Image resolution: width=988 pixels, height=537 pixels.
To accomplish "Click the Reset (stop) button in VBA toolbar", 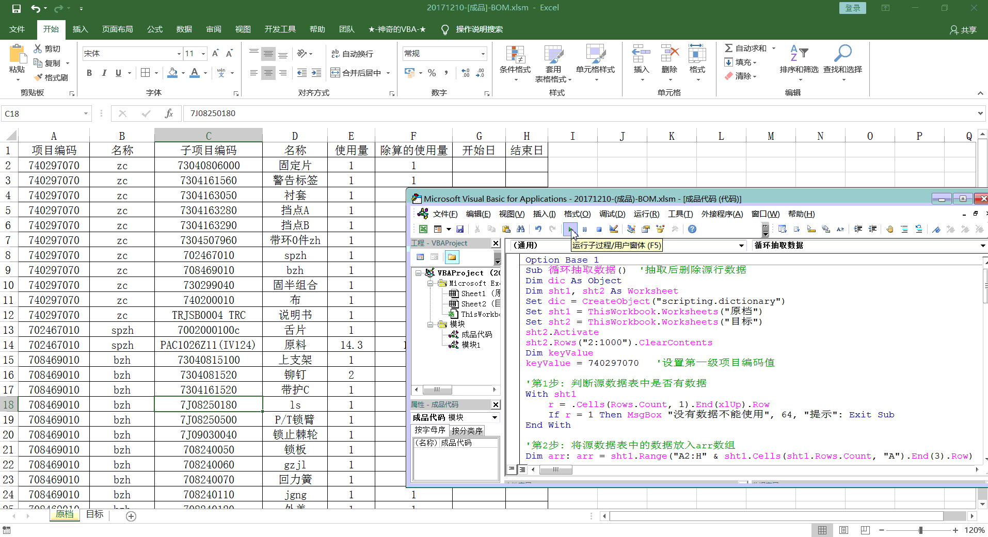I will tap(599, 229).
